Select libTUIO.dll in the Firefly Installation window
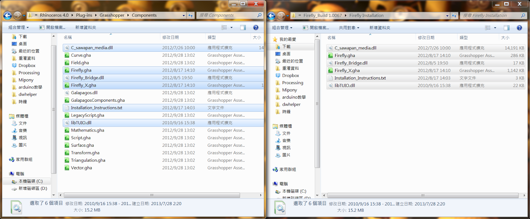The width and height of the screenshot is (530, 219). 426,85
